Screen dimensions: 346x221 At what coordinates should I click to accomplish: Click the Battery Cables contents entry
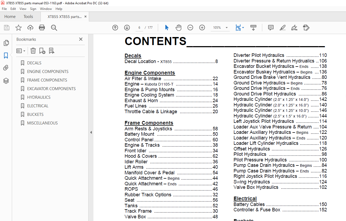click(x=280, y=204)
